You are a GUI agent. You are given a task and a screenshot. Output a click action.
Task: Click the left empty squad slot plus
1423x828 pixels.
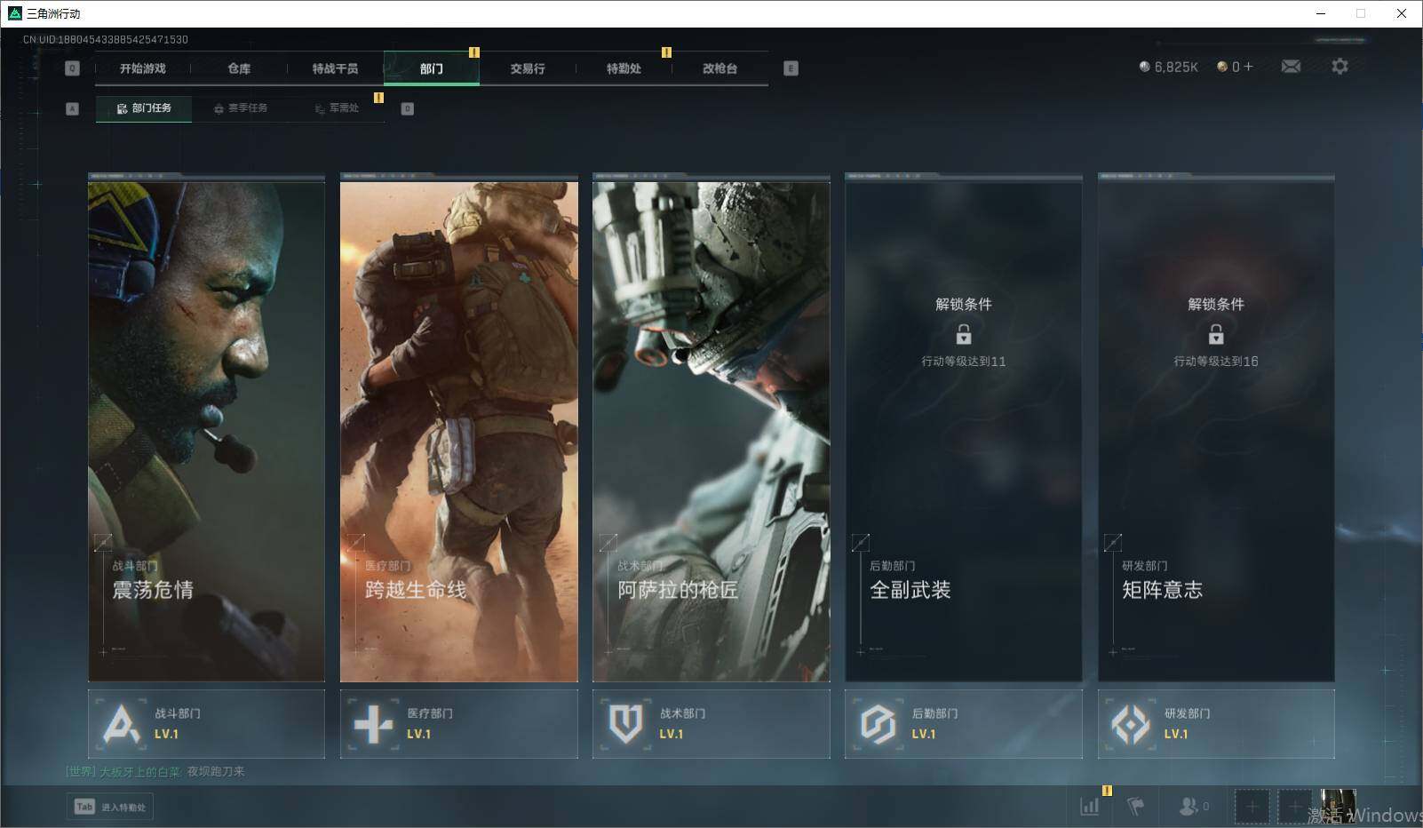(1252, 807)
